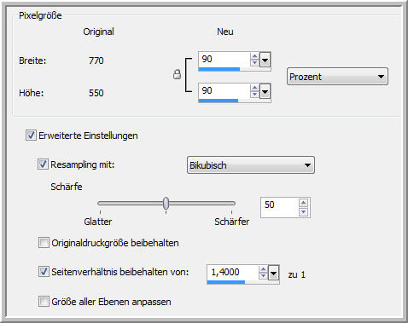Screen dimensions: 408x323
Task: Increase new height with up arrow
Action: [254, 88]
